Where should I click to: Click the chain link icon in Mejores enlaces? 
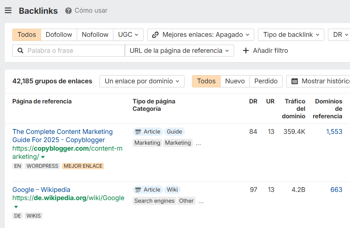point(155,35)
